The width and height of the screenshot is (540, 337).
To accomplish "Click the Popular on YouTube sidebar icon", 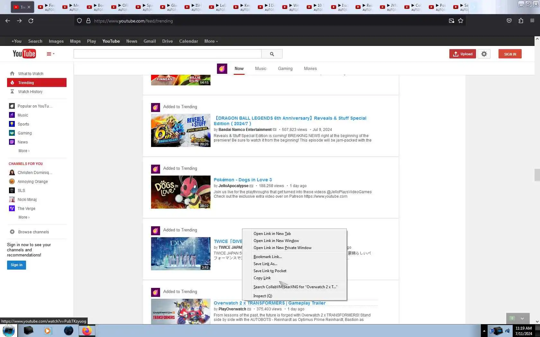I will point(12,106).
